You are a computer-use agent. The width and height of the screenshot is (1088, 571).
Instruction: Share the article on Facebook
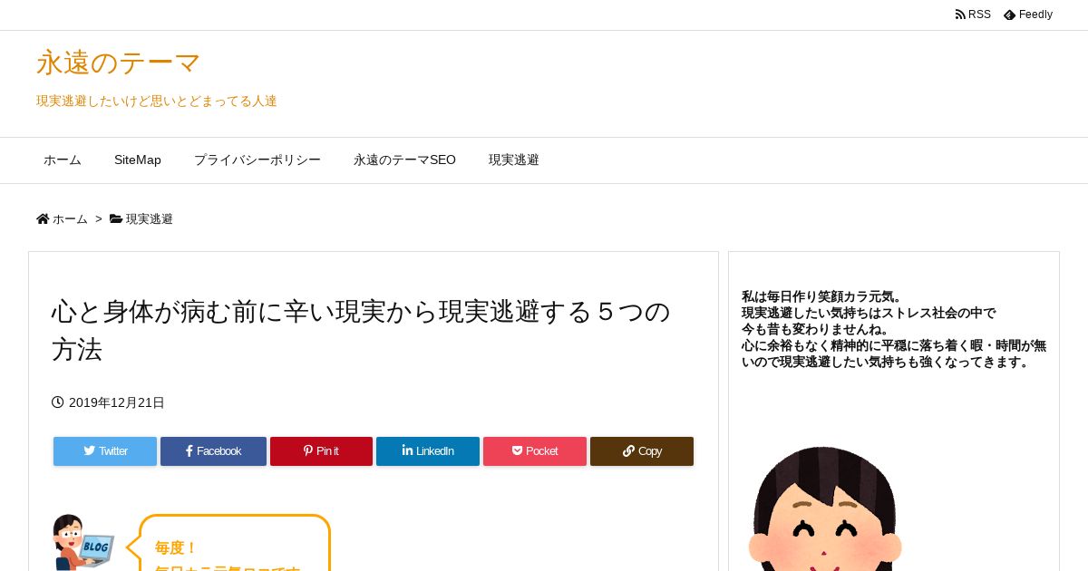[x=213, y=451]
